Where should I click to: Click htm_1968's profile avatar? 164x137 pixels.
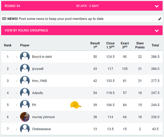25,81
